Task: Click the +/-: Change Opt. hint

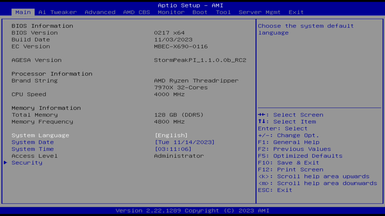Action: click(x=289, y=135)
